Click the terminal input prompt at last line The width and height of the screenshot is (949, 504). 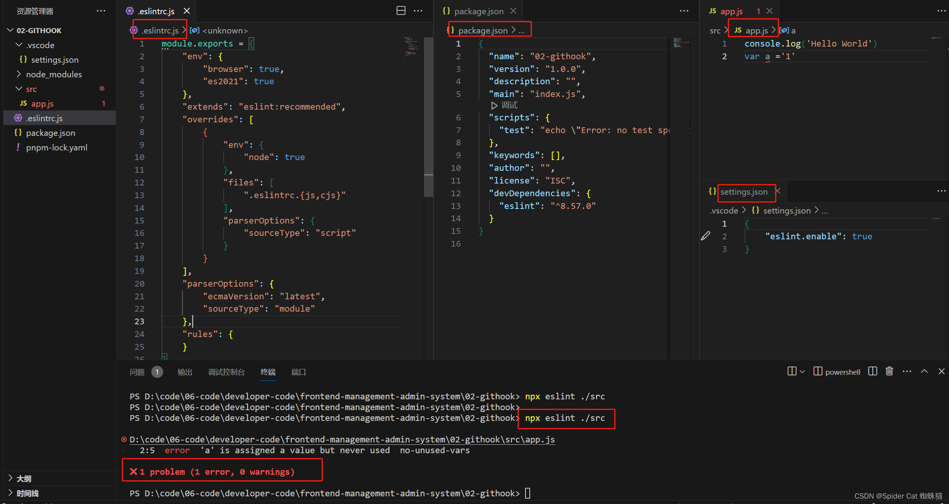528,493
